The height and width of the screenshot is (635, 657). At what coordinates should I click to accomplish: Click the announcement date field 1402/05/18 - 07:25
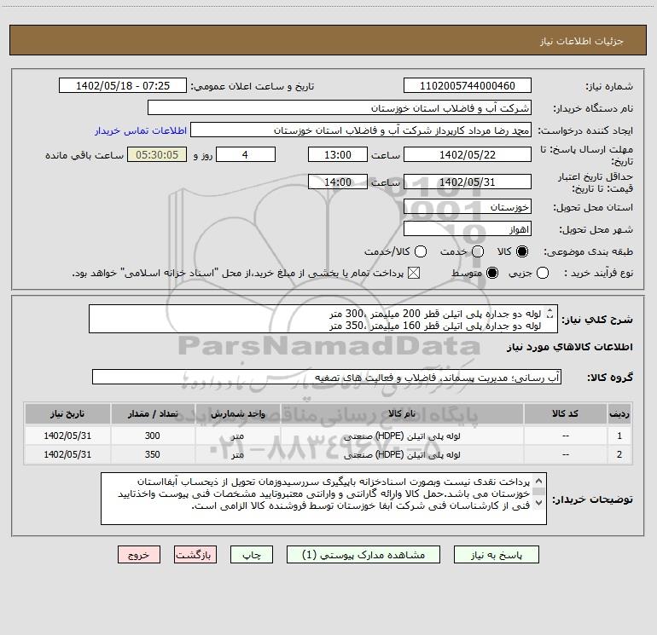(x=123, y=86)
